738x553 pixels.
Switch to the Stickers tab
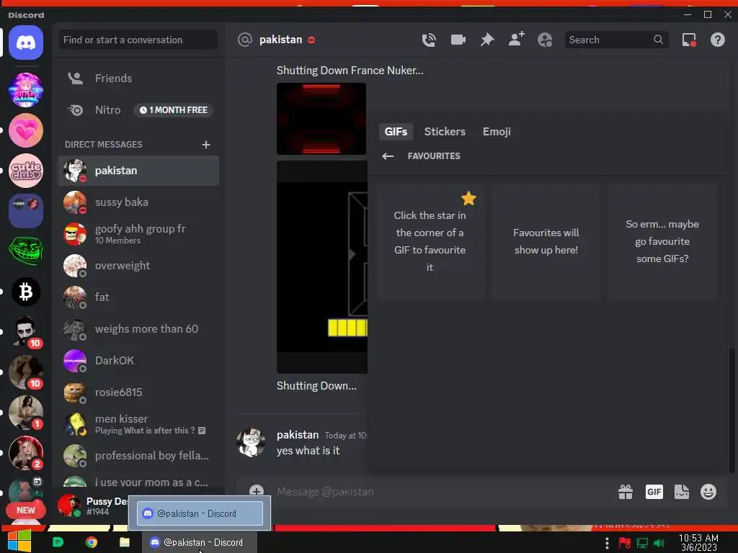point(445,132)
